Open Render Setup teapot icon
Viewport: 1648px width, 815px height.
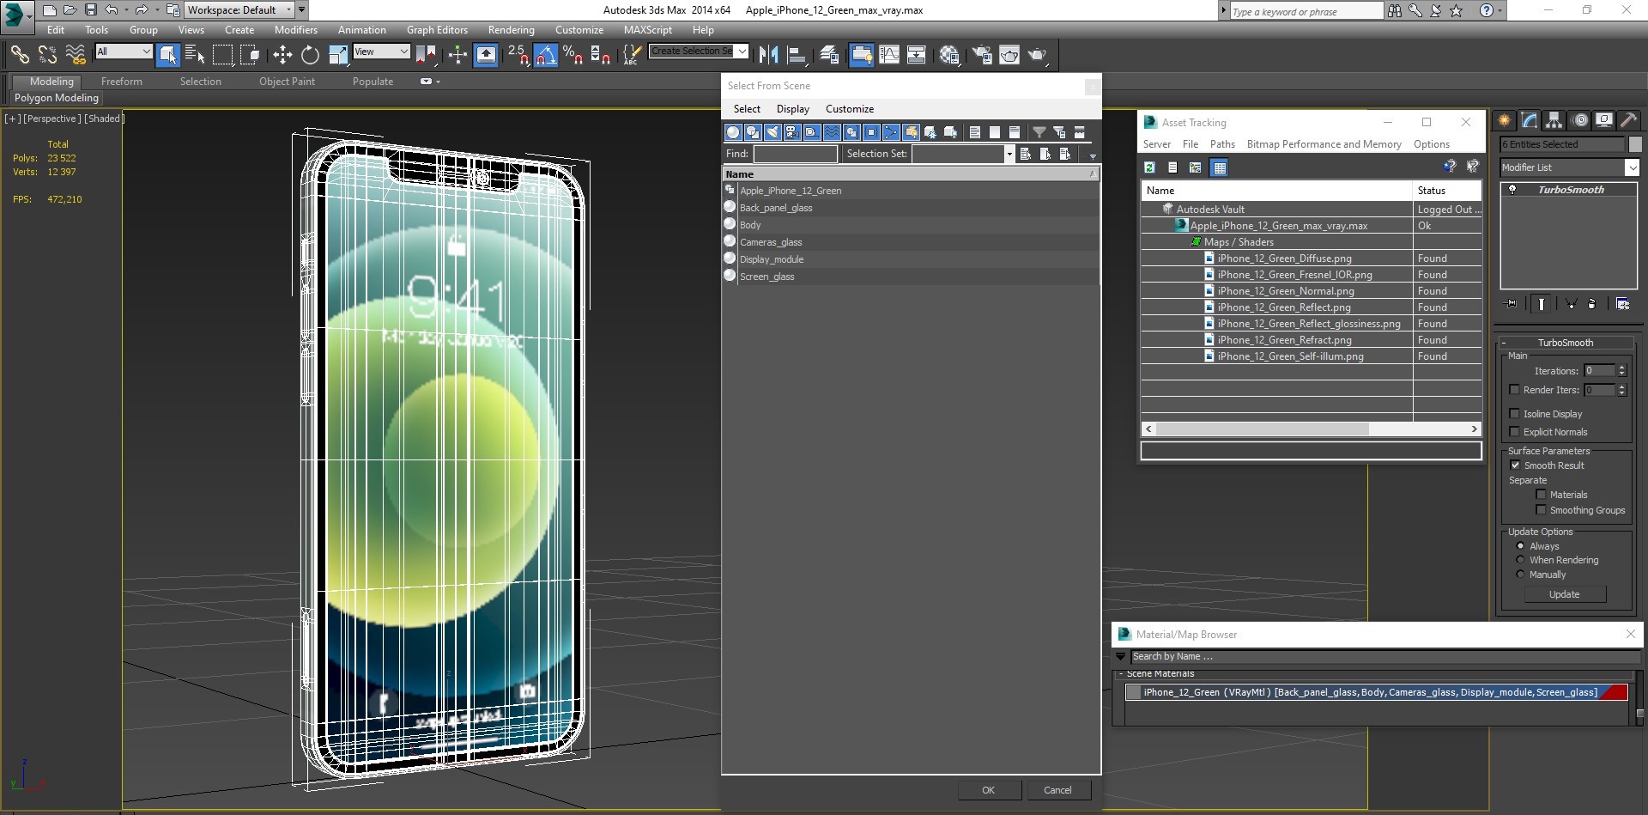click(982, 55)
